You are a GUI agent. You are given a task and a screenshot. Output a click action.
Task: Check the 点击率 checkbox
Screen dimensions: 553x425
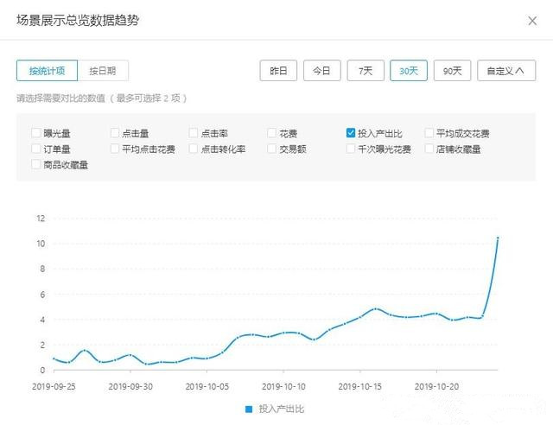tap(194, 133)
